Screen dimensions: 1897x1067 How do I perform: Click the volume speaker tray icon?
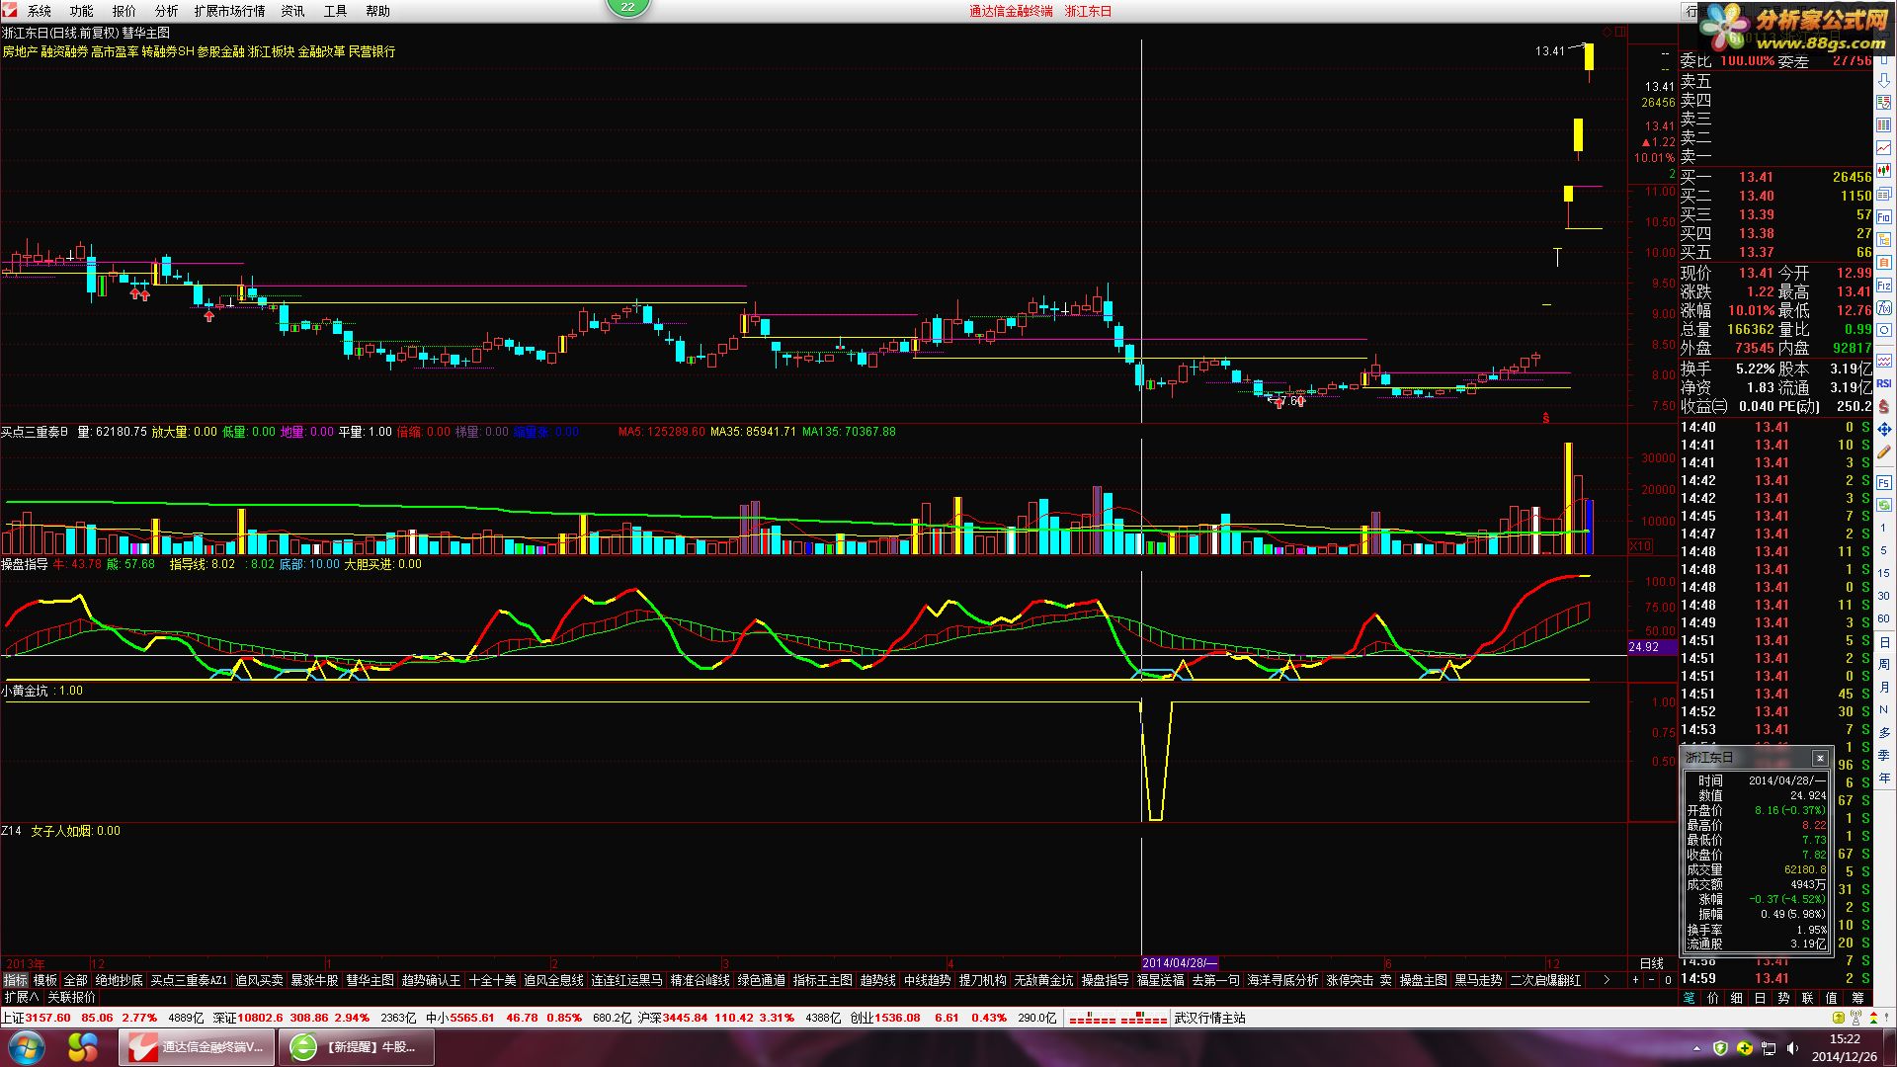click(1790, 1047)
